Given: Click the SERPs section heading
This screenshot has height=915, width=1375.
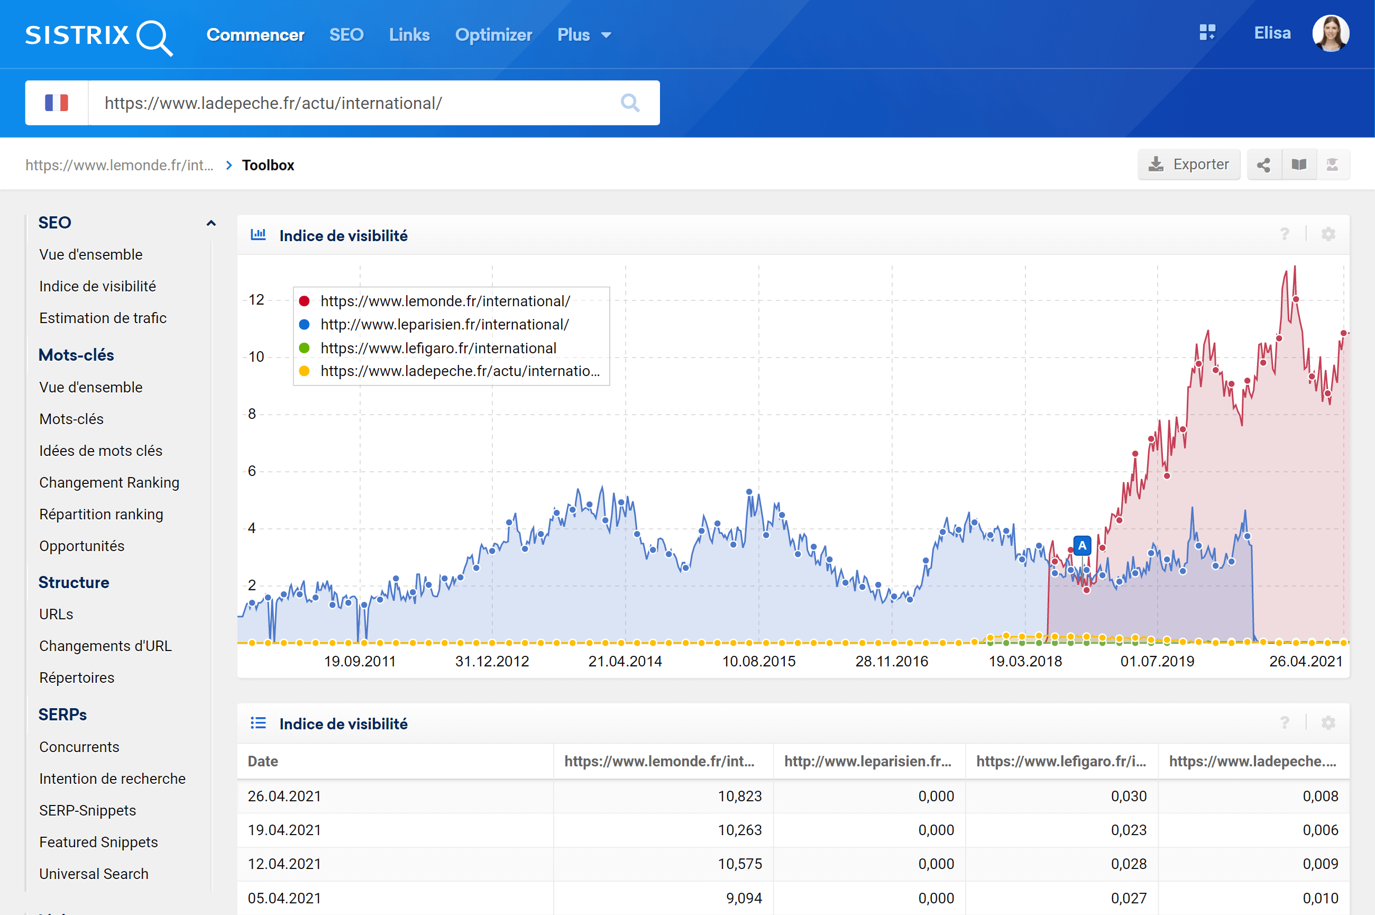Looking at the screenshot, I should tap(62, 715).
